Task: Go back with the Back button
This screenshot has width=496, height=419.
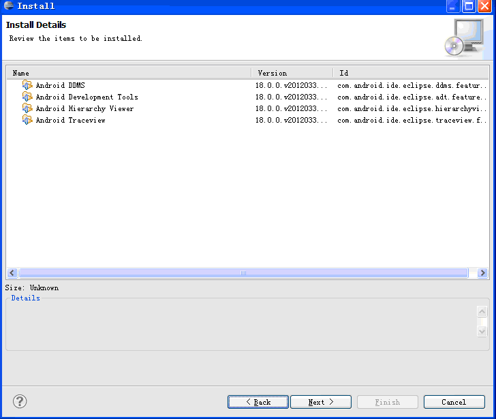Action: tap(258, 402)
